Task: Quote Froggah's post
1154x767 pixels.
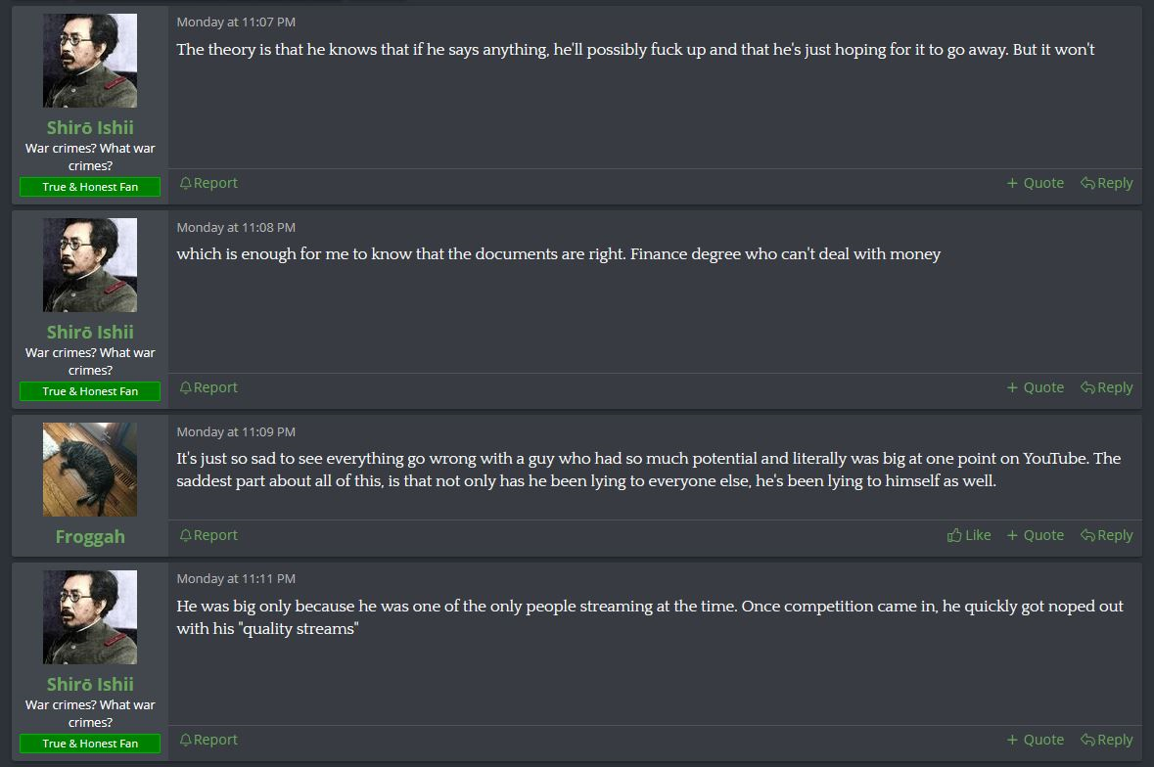Action: pos(1035,535)
